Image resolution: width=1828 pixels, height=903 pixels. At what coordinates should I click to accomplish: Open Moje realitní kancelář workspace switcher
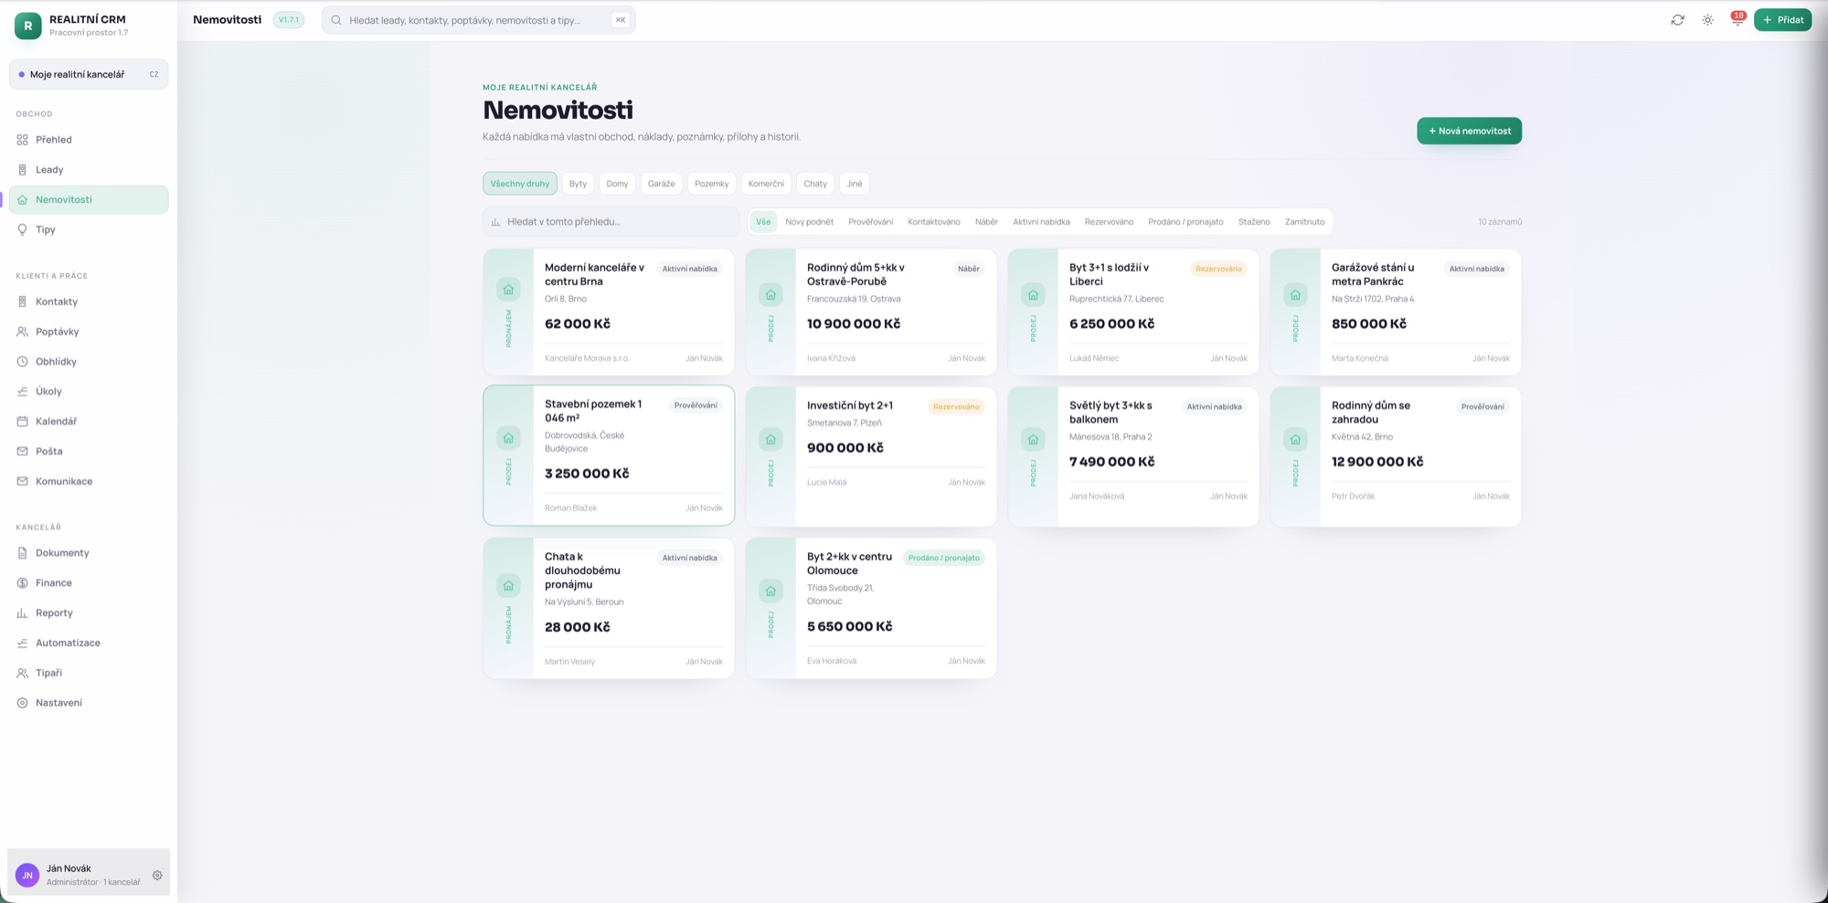pos(89,74)
